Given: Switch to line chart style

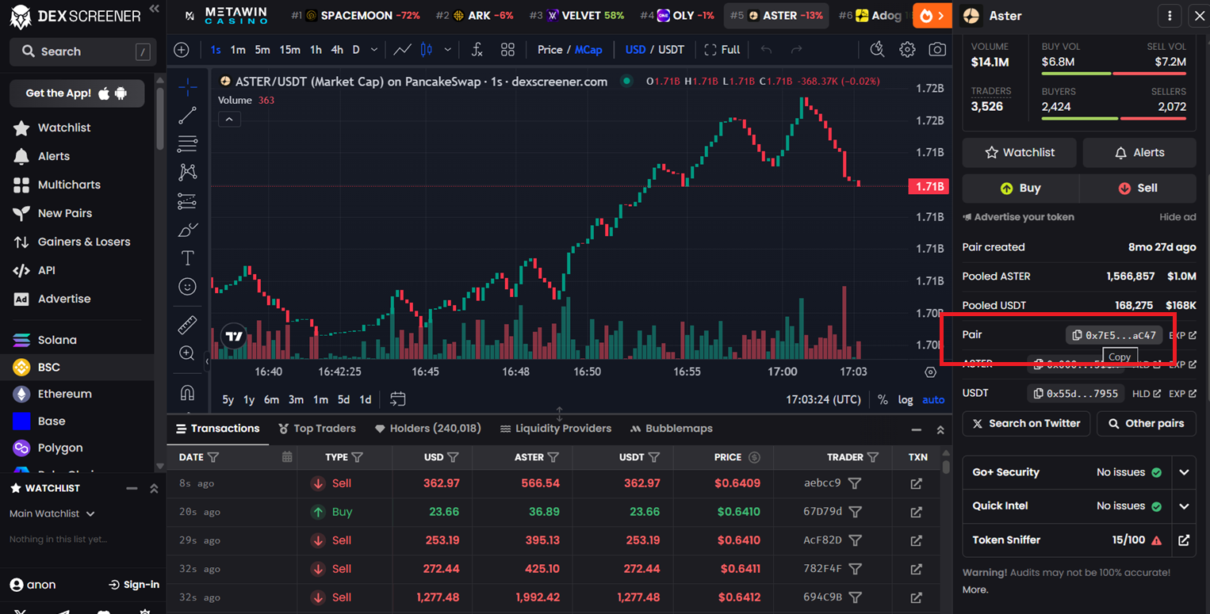Looking at the screenshot, I should tap(403, 50).
